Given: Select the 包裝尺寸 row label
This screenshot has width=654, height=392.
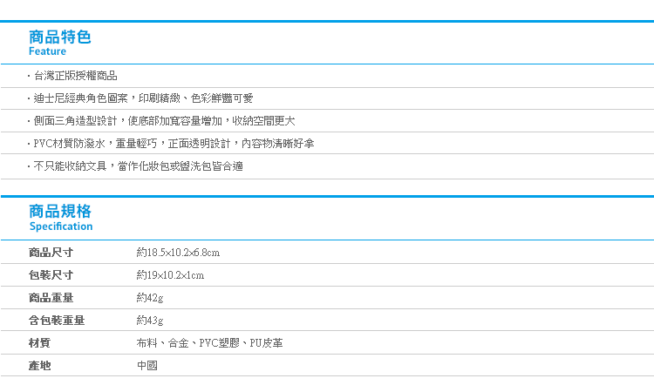Looking at the screenshot, I should 51,275.
